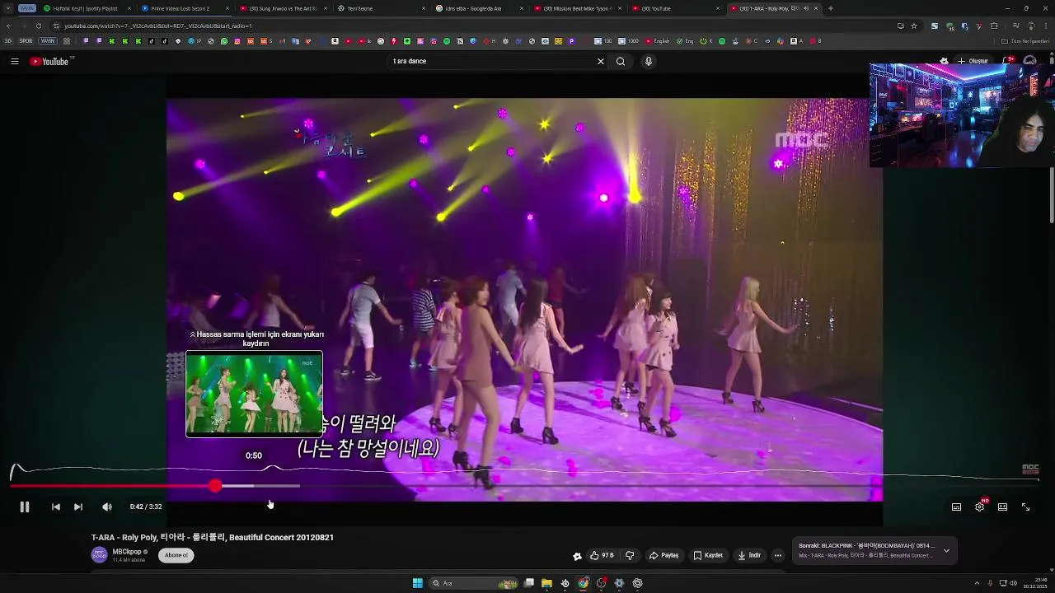Switch to Yeni Sekme tab
Screen dimensions: 1055x593
378,8
